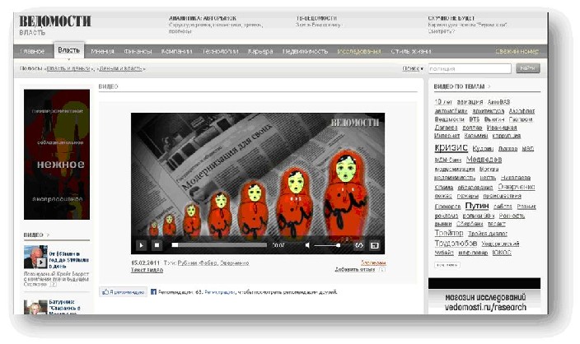Open the Исследования section
The image size is (580, 344).
pyautogui.click(x=359, y=51)
